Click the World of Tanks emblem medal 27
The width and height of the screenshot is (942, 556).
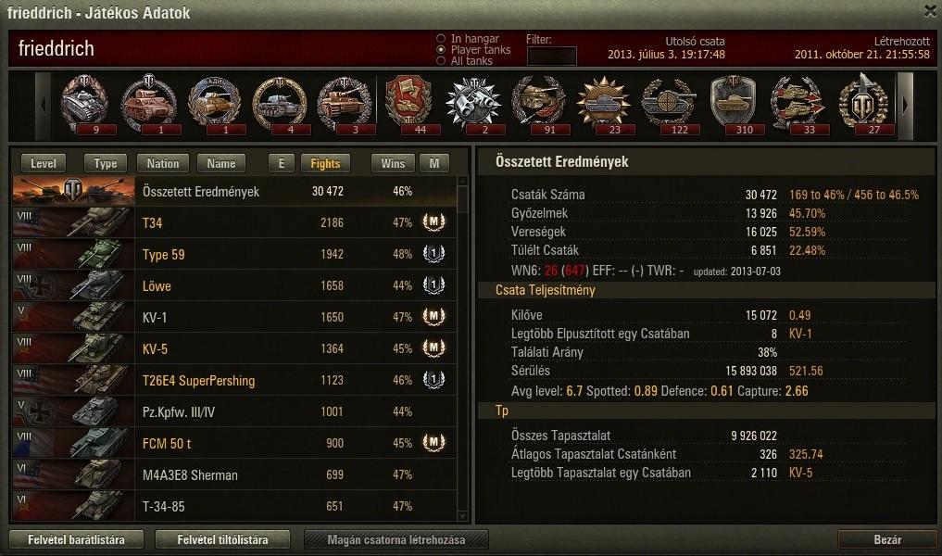click(x=863, y=104)
